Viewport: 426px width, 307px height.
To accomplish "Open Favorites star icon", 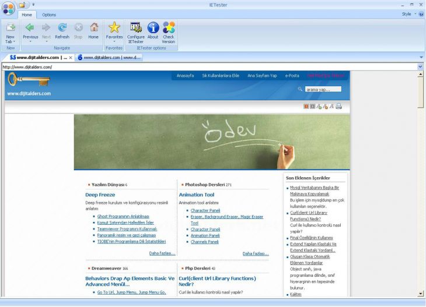I will pyautogui.click(x=114, y=29).
